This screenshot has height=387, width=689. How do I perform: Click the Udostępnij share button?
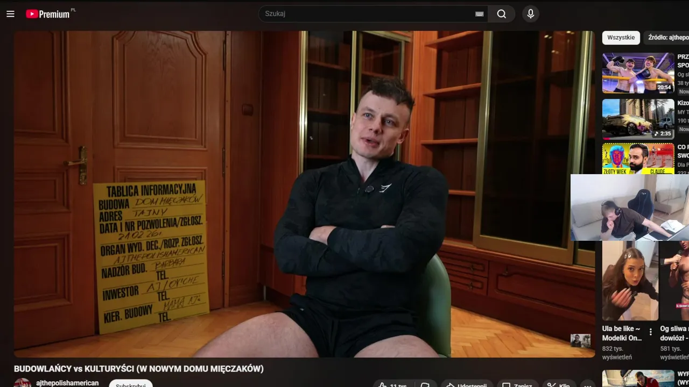point(467,384)
